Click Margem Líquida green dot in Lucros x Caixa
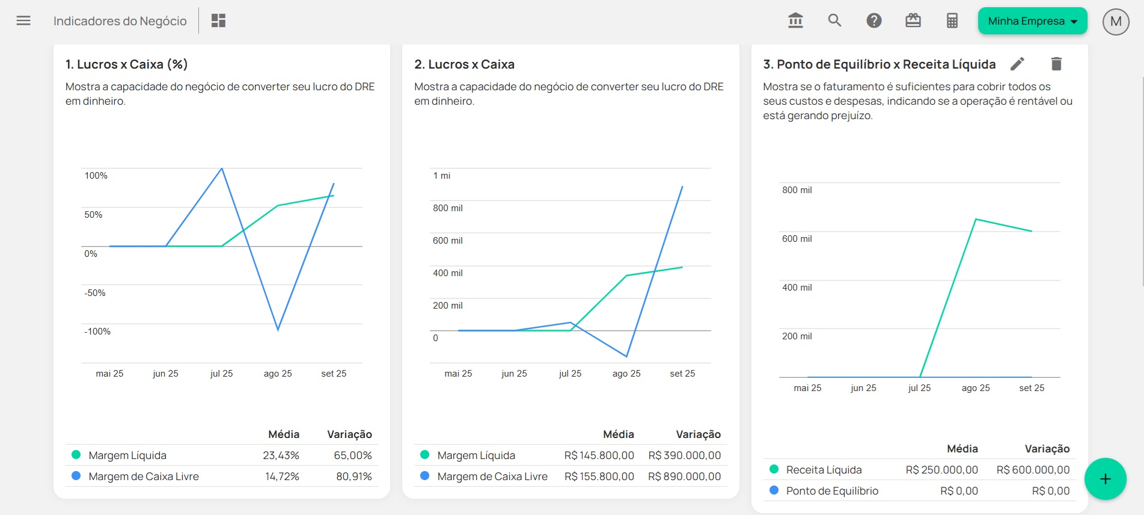 425,455
